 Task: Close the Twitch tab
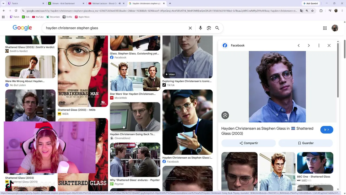[x=43, y=4]
